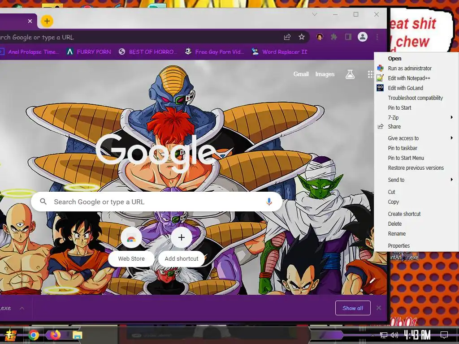Expand the Give access to submenu

[416, 138]
